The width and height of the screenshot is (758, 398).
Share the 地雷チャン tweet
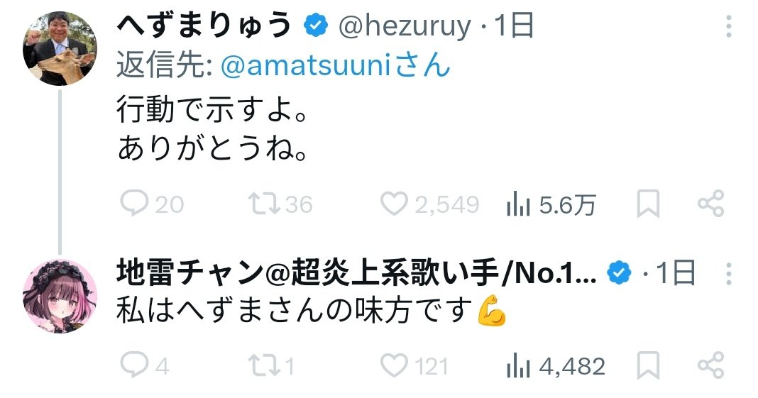click(x=710, y=365)
